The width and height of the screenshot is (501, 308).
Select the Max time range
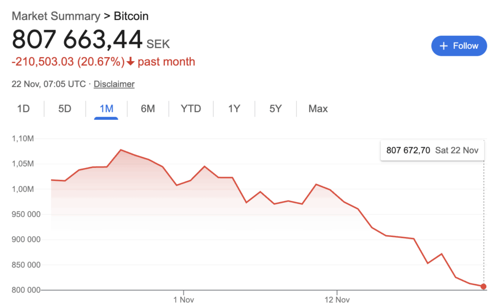point(318,109)
